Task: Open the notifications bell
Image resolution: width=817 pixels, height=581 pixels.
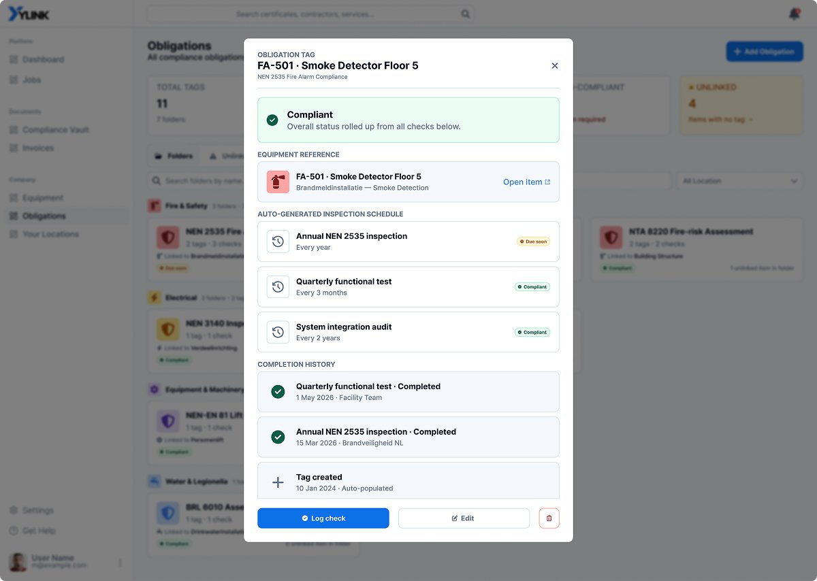Action: click(794, 14)
